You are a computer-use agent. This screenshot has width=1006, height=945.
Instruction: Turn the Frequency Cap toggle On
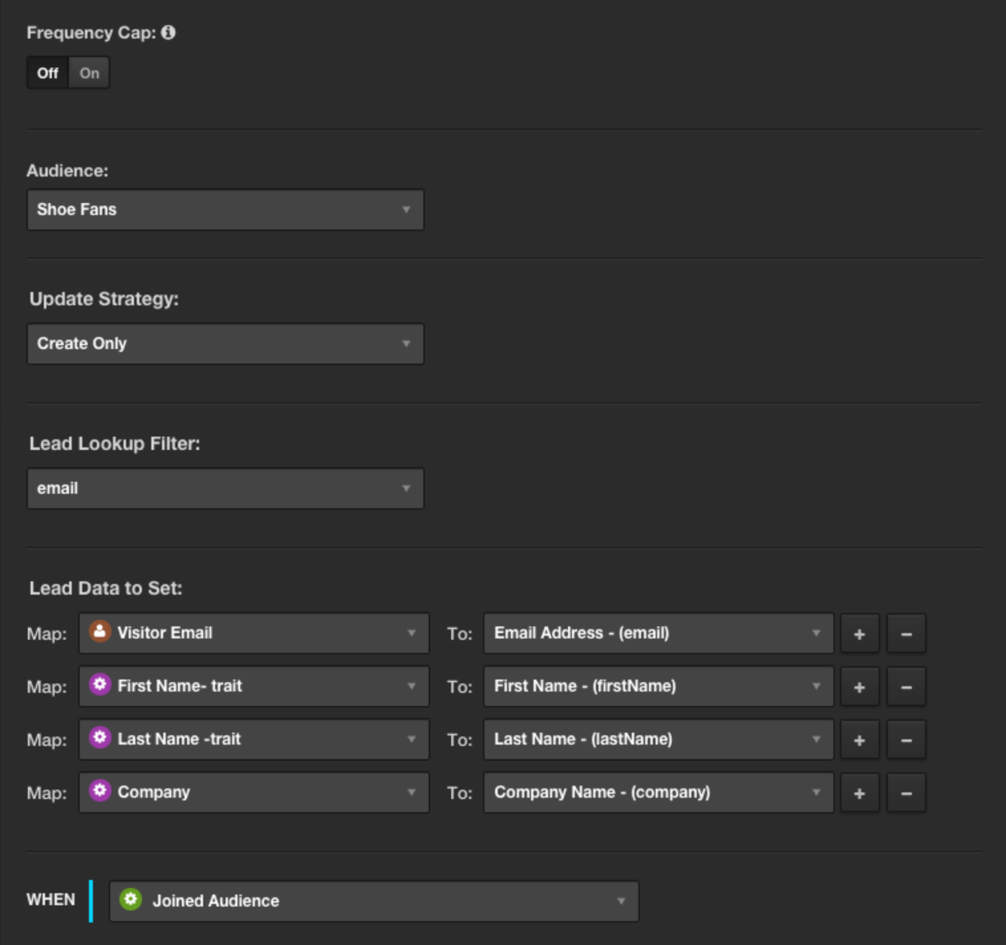pyautogui.click(x=90, y=73)
